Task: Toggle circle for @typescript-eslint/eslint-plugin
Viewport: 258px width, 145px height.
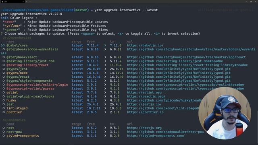Action: pyautogui.click(x=4, y=85)
